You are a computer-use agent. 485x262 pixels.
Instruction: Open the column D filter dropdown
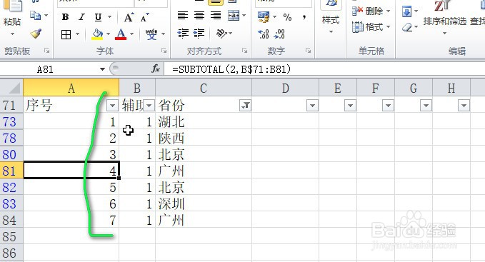coord(312,106)
